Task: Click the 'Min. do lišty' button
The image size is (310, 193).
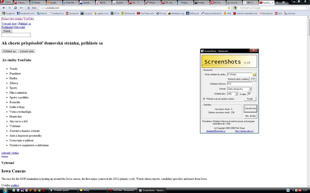Action: (250, 116)
